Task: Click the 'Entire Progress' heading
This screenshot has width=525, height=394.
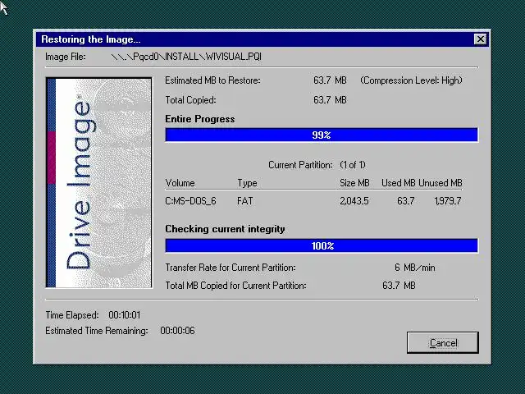Action: 200,119
